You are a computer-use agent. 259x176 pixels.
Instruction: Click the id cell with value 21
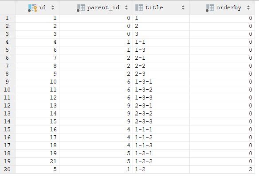tap(37, 161)
